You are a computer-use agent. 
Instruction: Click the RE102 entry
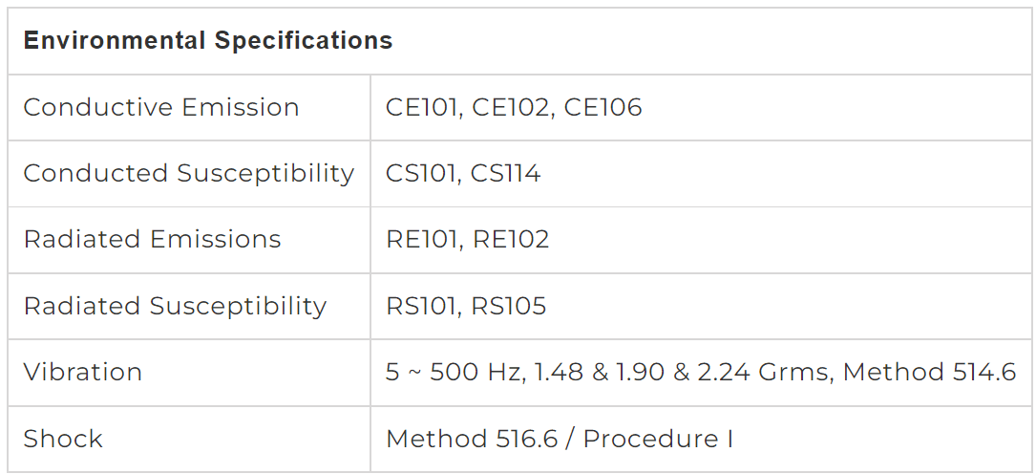(x=511, y=239)
